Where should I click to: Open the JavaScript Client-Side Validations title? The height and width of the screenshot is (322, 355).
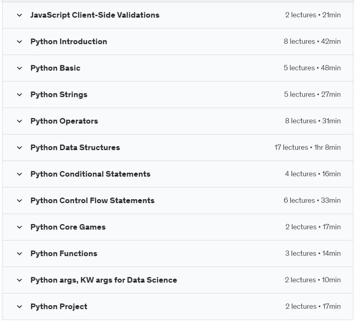[95, 15]
